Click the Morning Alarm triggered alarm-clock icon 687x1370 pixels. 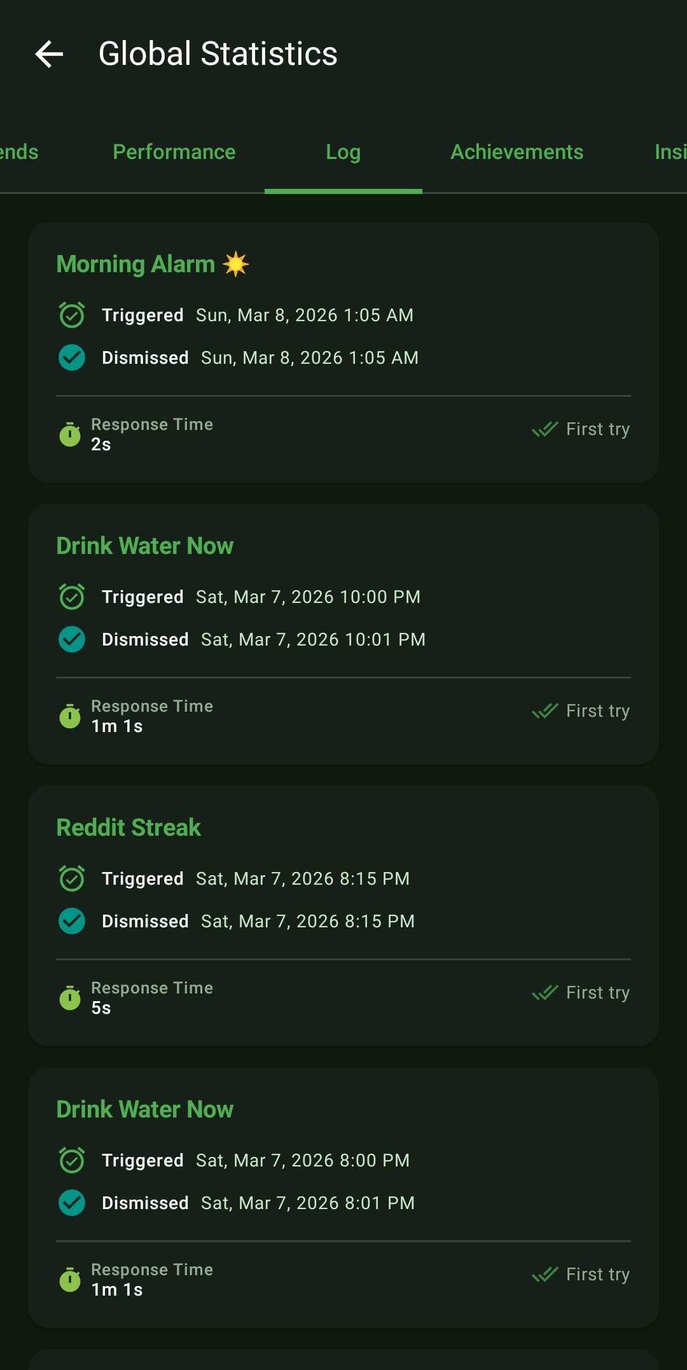[x=72, y=315]
